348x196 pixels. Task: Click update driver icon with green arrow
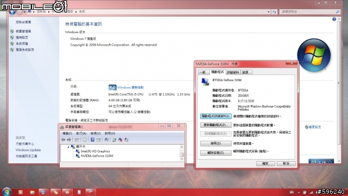coord(114,139)
